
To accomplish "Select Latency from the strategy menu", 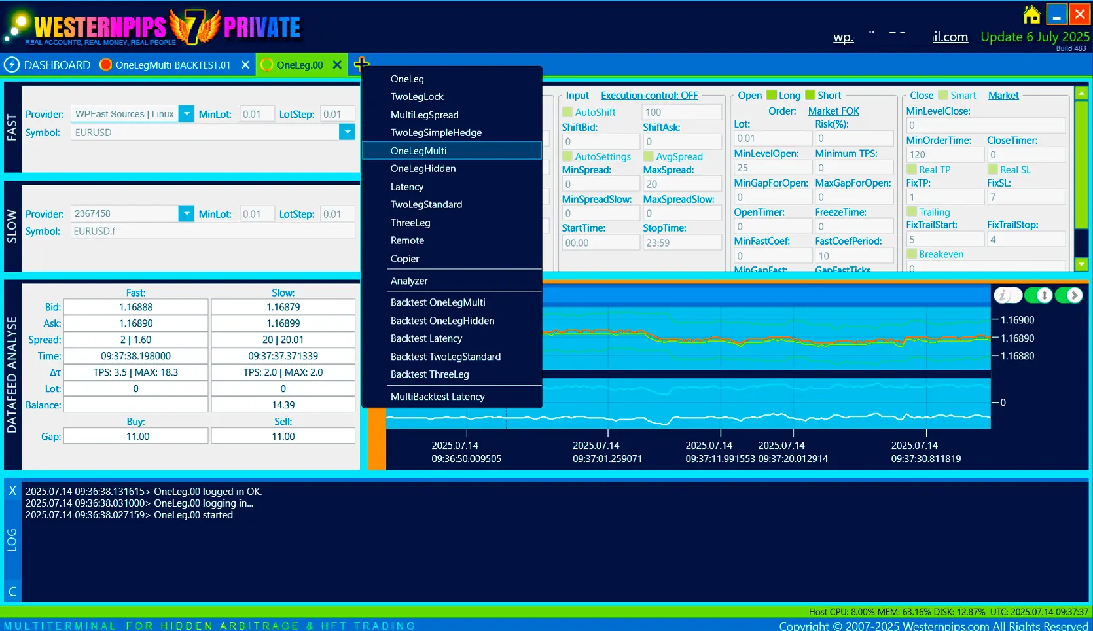I will (x=452, y=187).
